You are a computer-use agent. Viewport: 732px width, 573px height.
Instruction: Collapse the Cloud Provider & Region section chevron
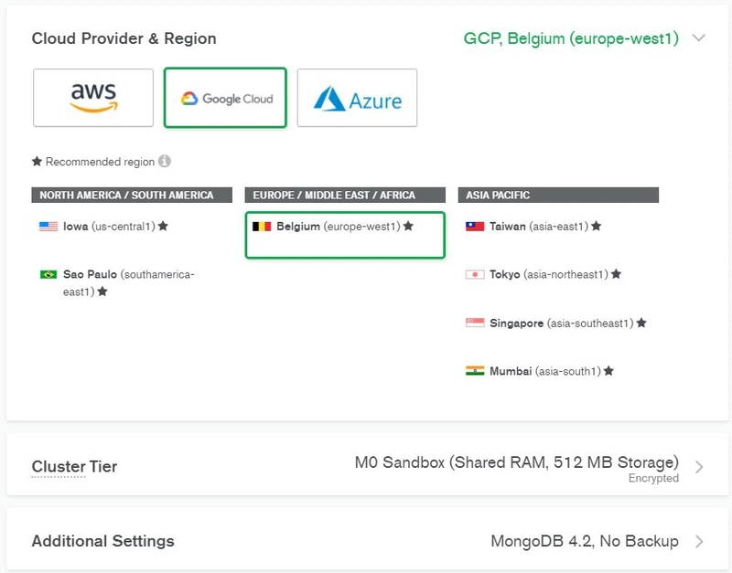click(x=699, y=37)
